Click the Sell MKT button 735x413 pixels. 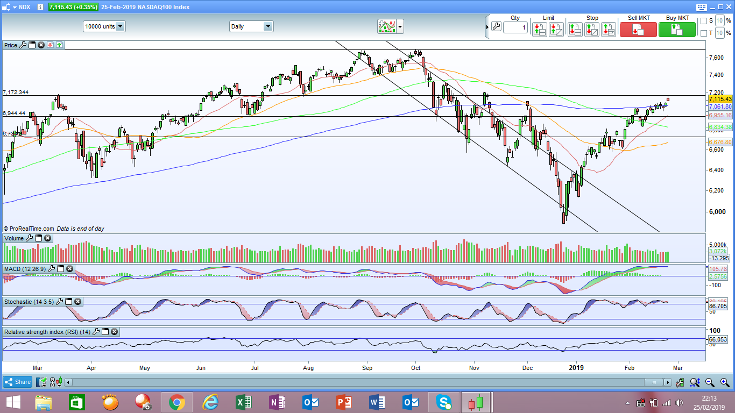[x=638, y=29]
